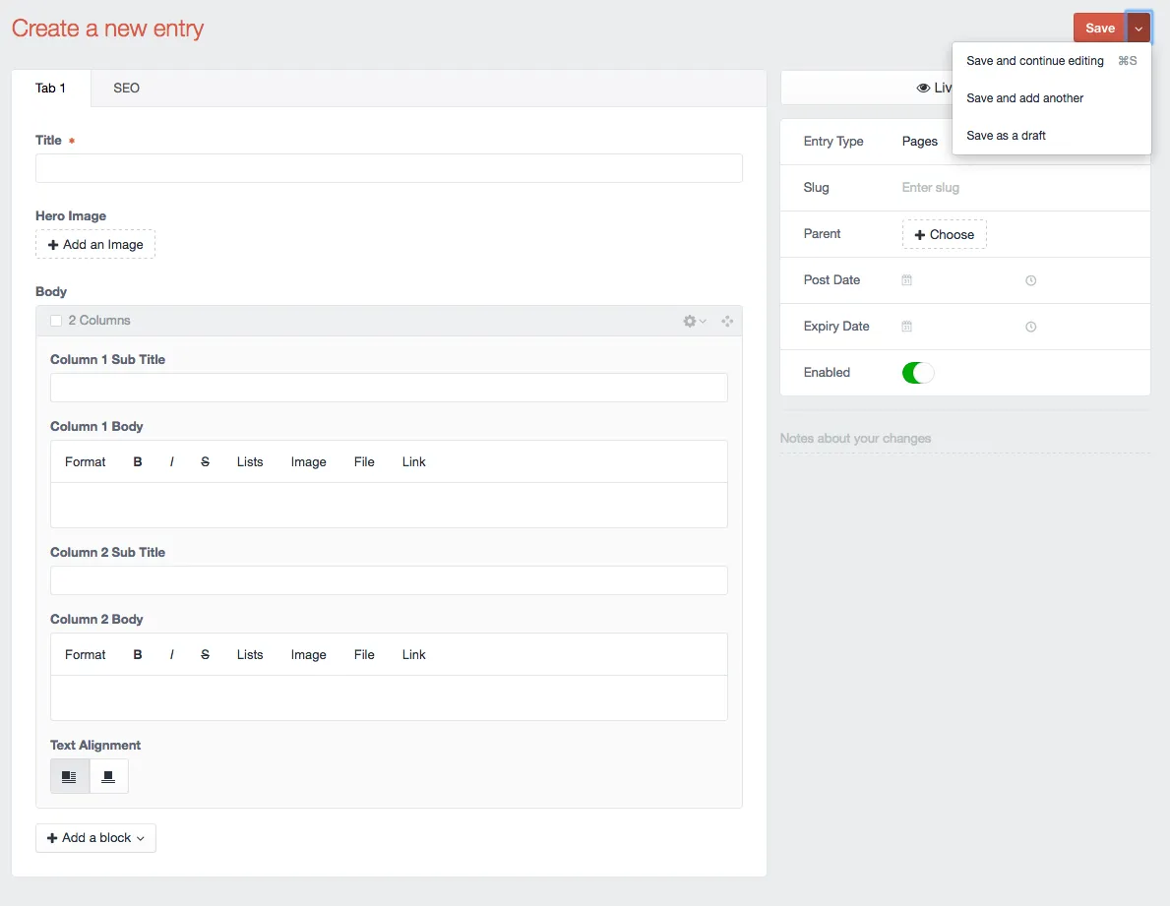Viewport: 1170px width, 906px height.
Task: Click into Column 1 Body text area
Action: [x=389, y=505]
